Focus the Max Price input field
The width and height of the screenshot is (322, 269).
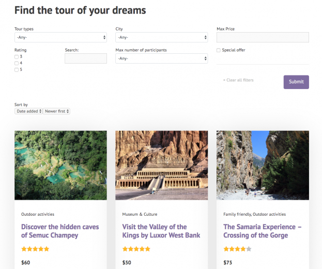[263, 37]
